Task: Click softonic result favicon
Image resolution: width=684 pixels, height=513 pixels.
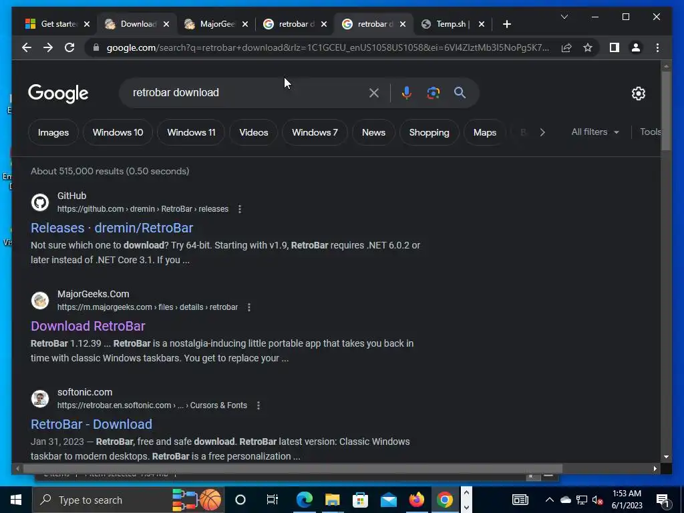Action: click(x=39, y=399)
